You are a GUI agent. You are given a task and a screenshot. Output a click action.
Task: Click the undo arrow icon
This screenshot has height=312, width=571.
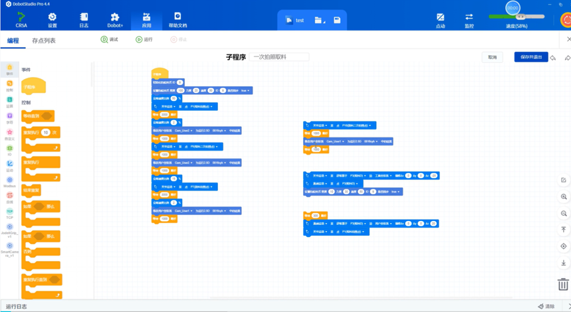click(x=553, y=58)
